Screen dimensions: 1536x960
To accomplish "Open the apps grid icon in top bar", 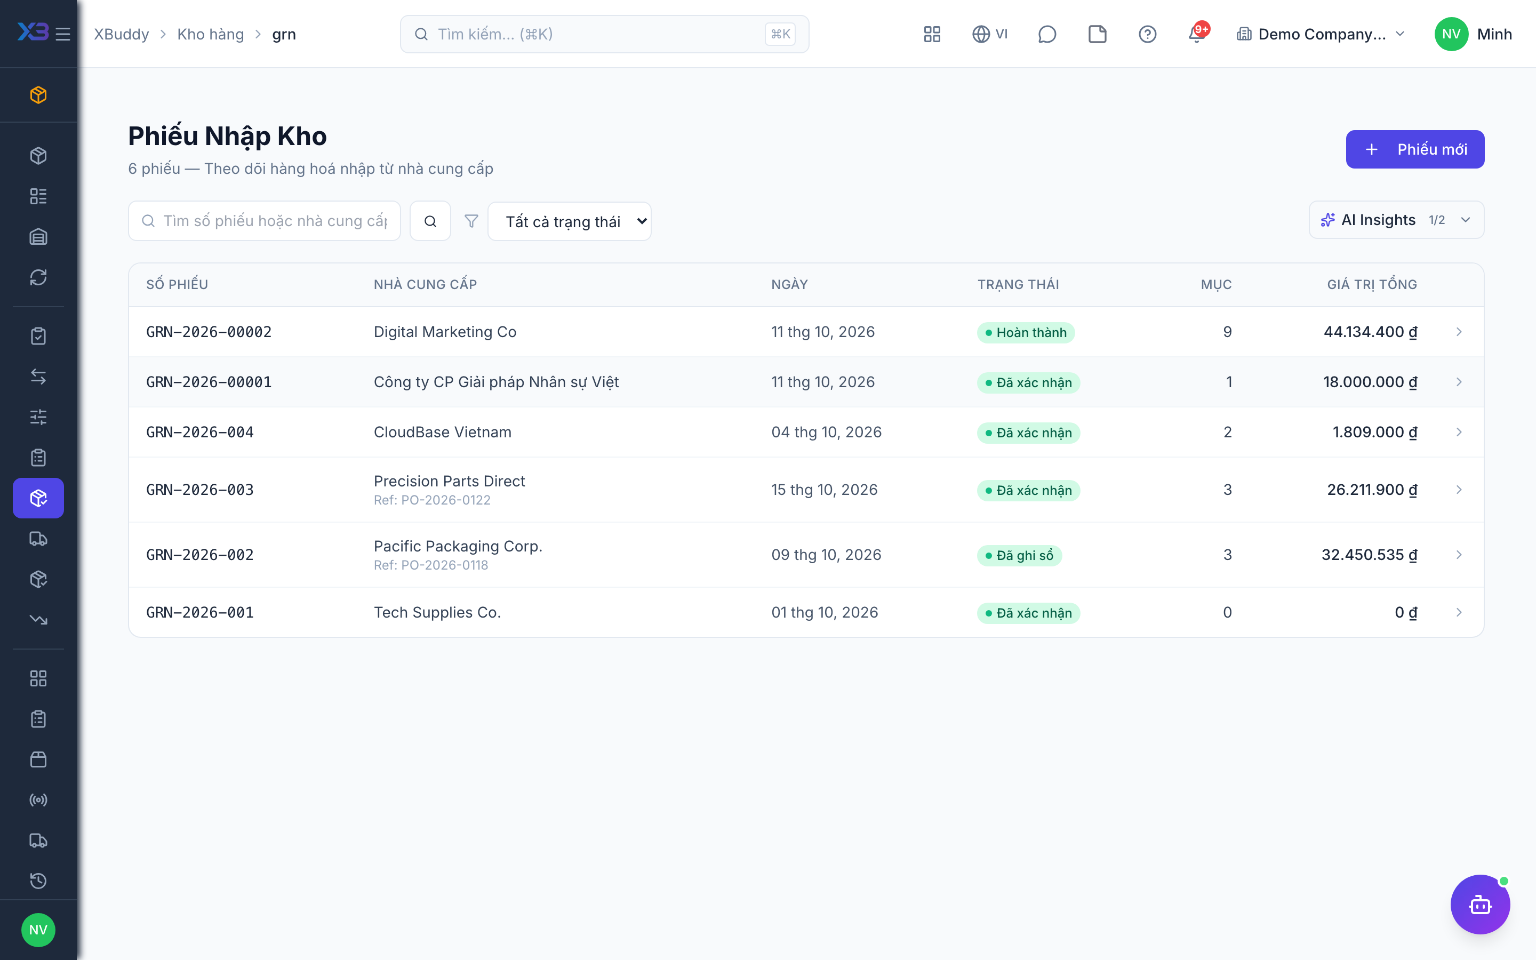I will tap(932, 34).
